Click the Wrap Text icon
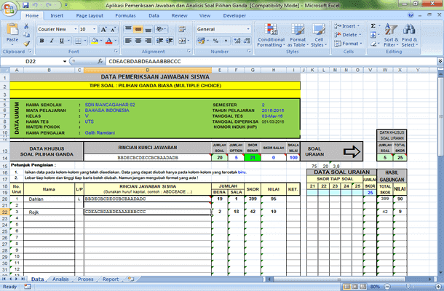This screenshot has height=291, width=444. pyautogui.click(x=182, y=29)
